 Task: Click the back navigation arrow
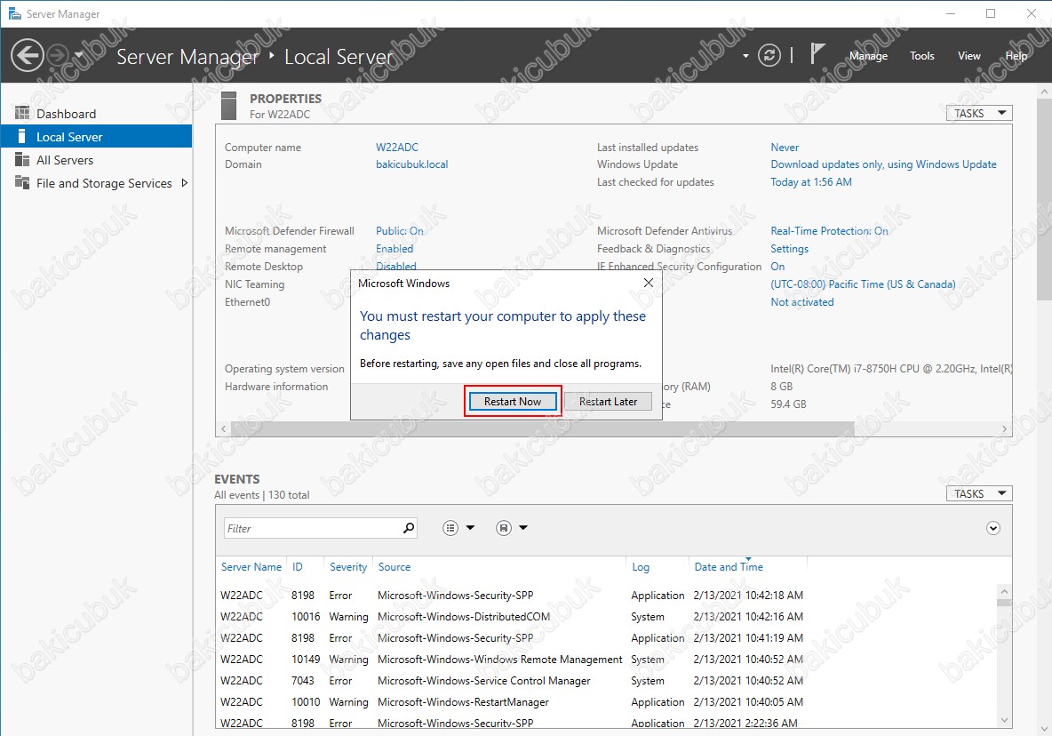pyautogui.click(x=28, y=55)
